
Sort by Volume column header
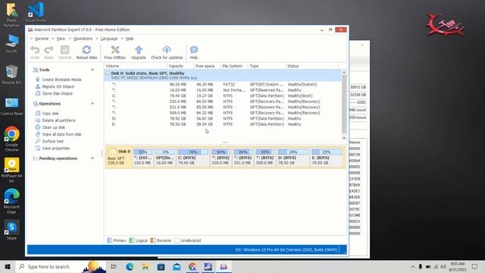[136, 66]
